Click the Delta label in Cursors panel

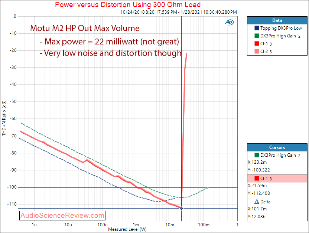pos(265,202)
